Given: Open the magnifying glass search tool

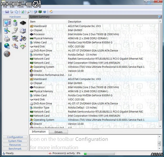Looking at the screenshot, I should pos(29,12).
